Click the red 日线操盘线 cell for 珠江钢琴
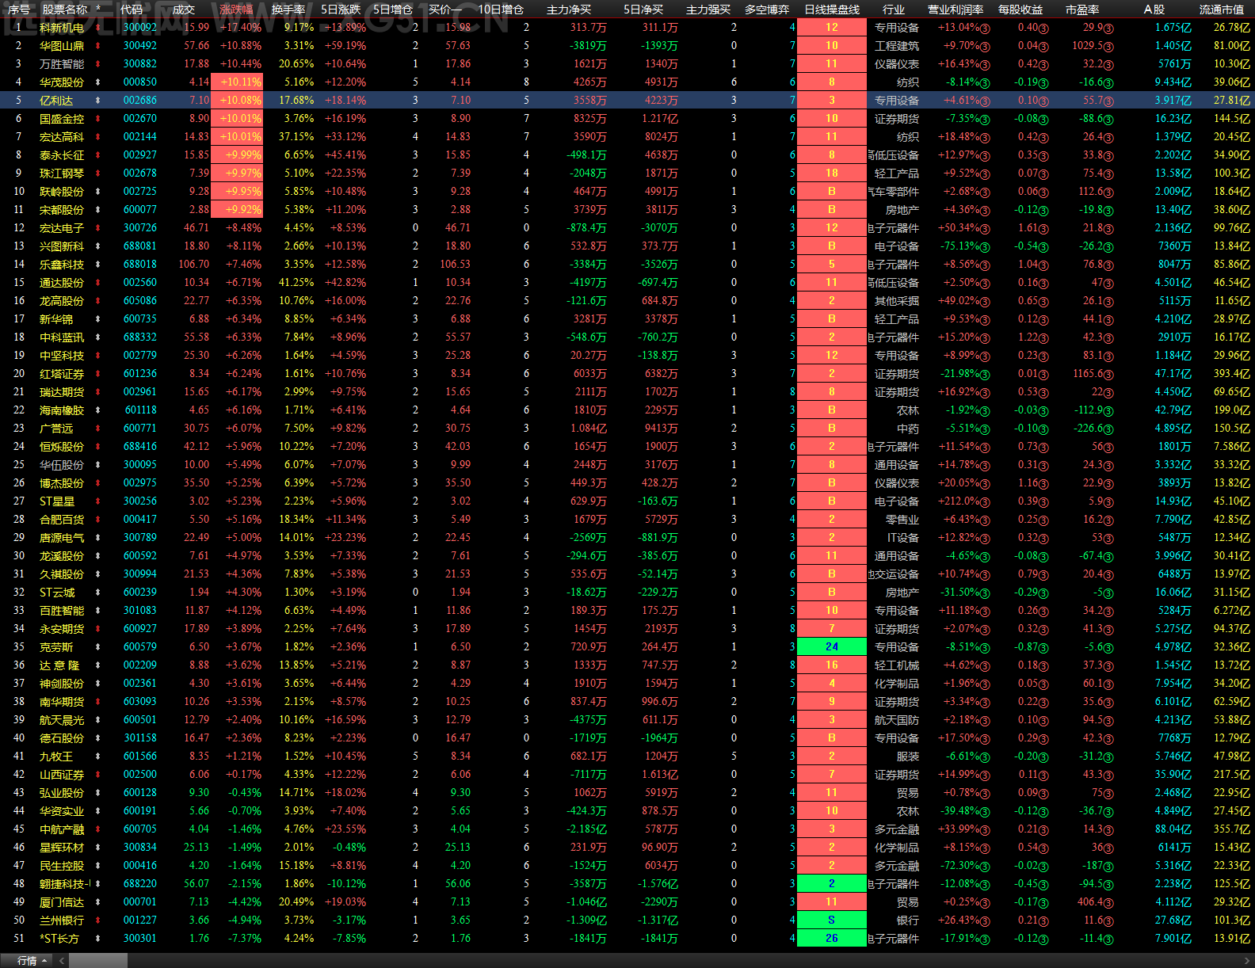 832,173
